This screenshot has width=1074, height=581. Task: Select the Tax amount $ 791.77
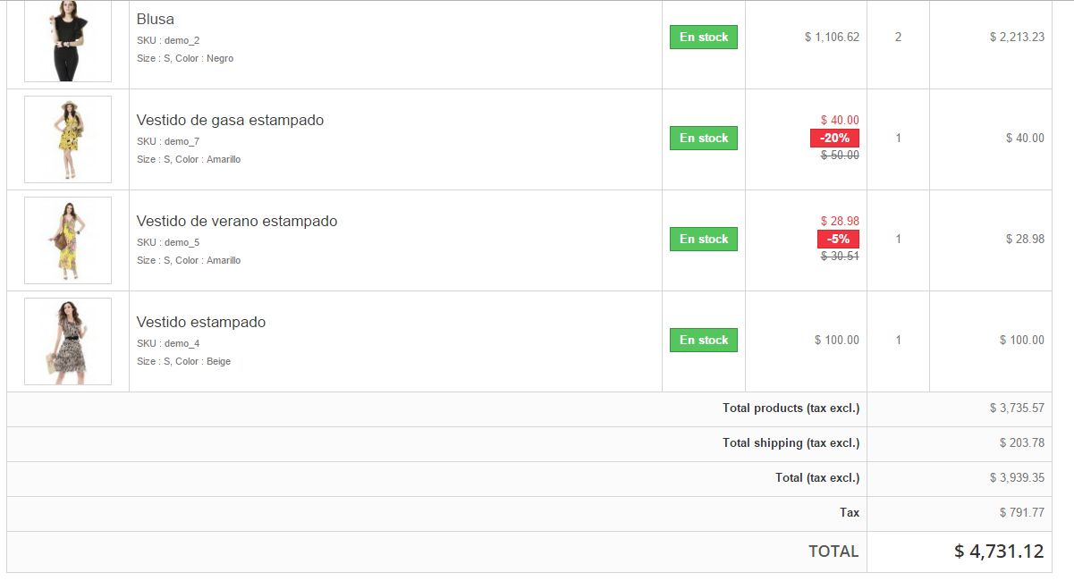(x=1021, y=512)
